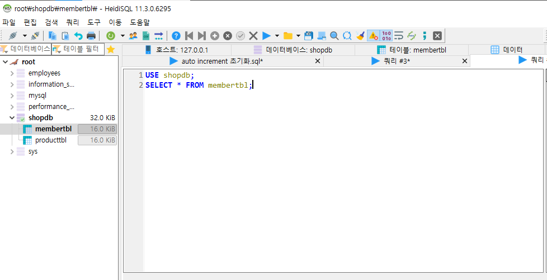
Task: Toggle the binary 100/010 display icon
Action: click(x=386, y=36)
